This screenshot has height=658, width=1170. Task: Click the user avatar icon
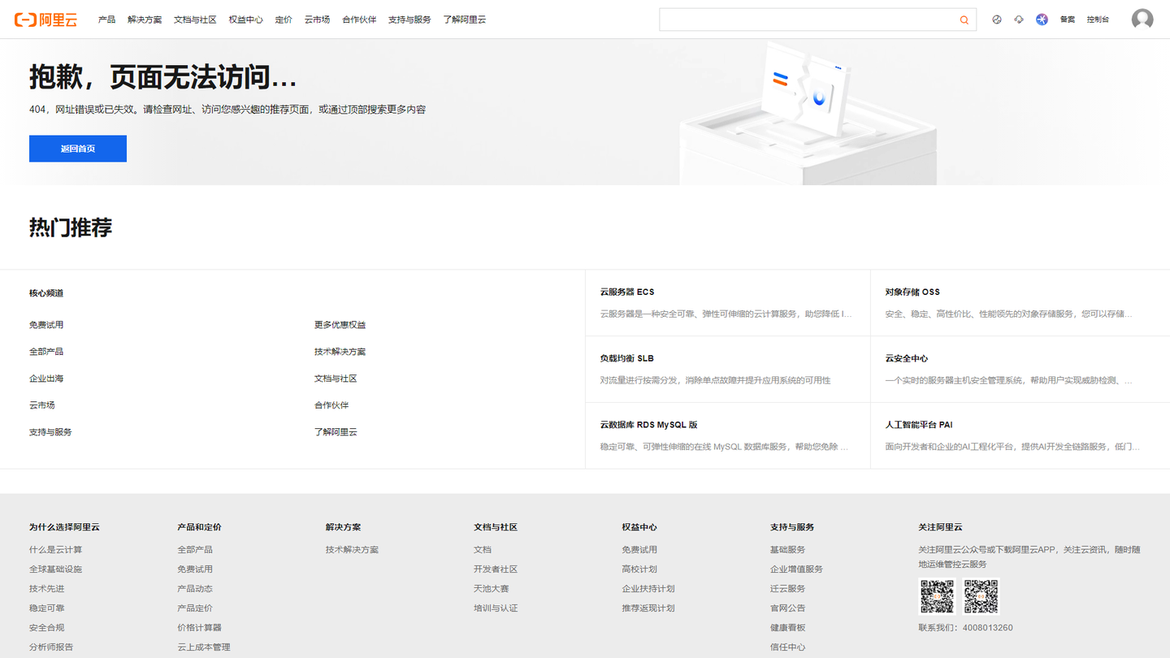1142,19
